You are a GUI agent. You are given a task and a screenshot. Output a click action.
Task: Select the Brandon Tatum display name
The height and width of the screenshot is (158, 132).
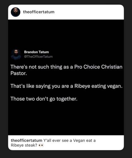pos(36,52)
